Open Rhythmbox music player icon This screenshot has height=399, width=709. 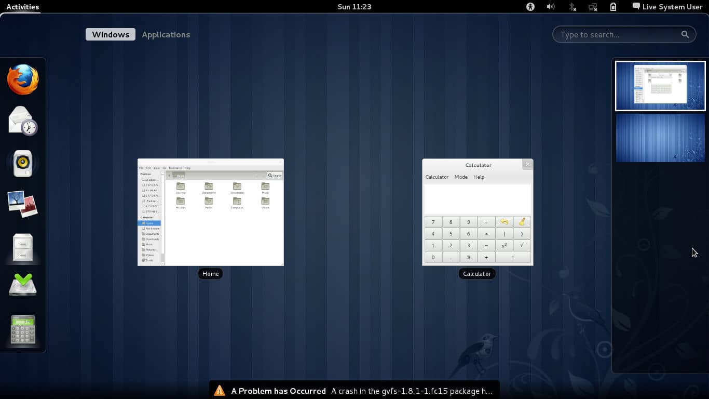23,163
